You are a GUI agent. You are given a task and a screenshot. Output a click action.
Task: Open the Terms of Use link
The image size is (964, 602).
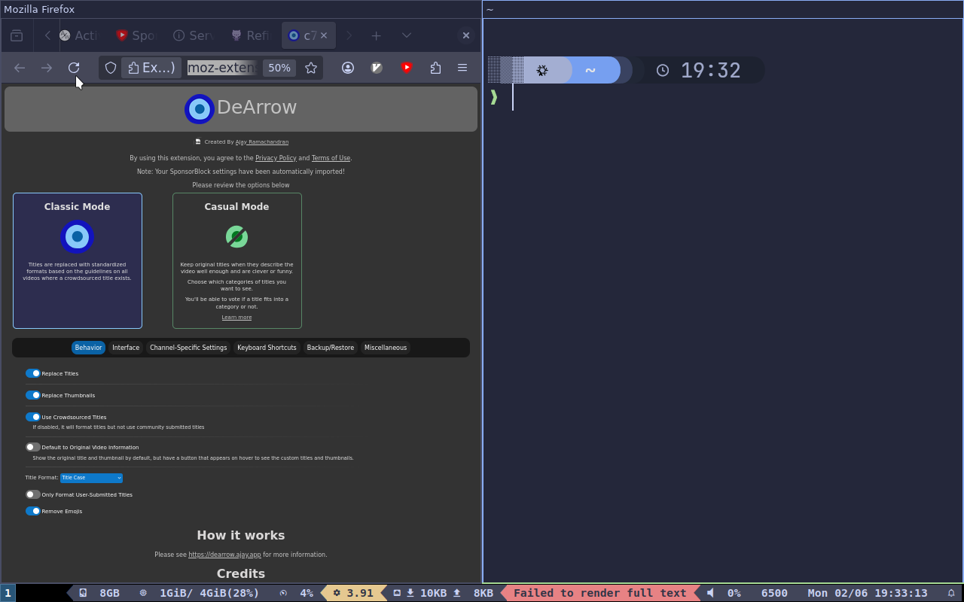(331, 158)
